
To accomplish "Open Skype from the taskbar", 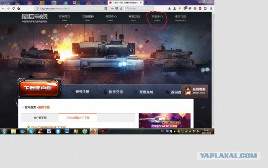I will (x=31, y=132).
